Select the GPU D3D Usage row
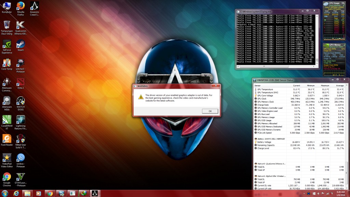Screen dimensions: 350x197 point(299,120)
